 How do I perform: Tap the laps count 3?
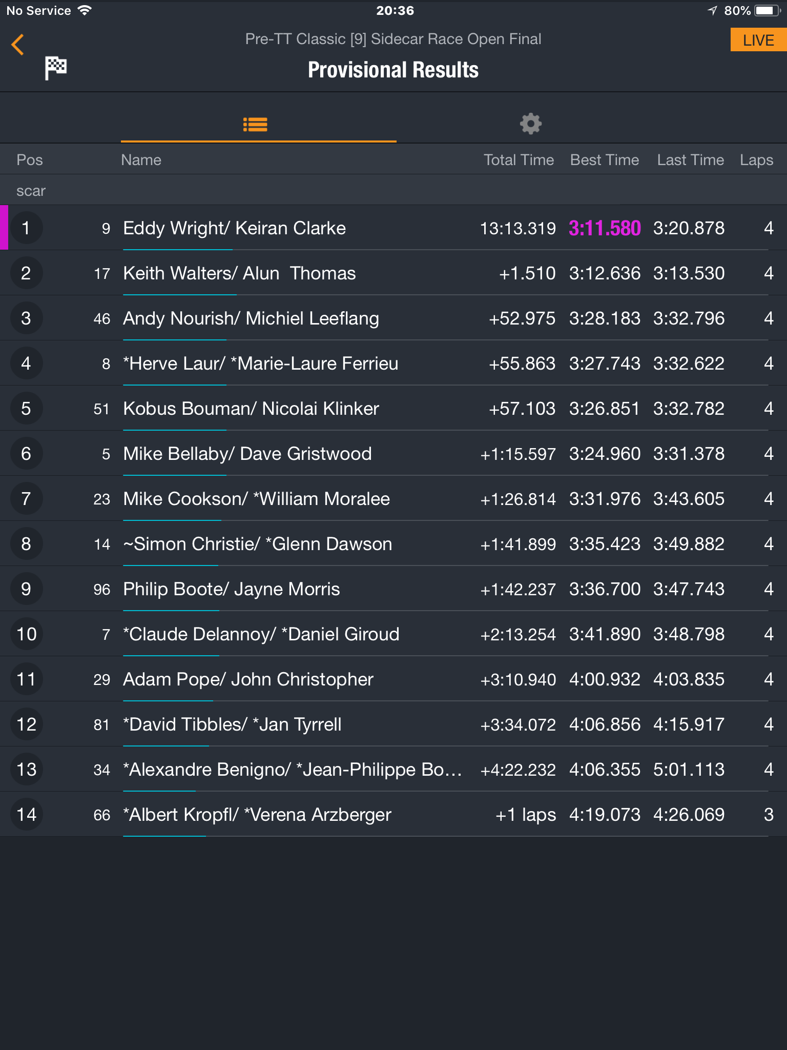click(769, 815)
